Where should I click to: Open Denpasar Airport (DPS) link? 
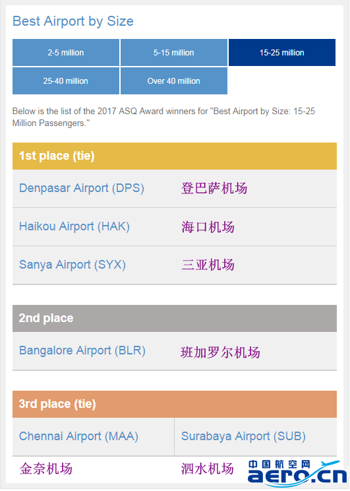pyautogui.click(x=82, y=188)
